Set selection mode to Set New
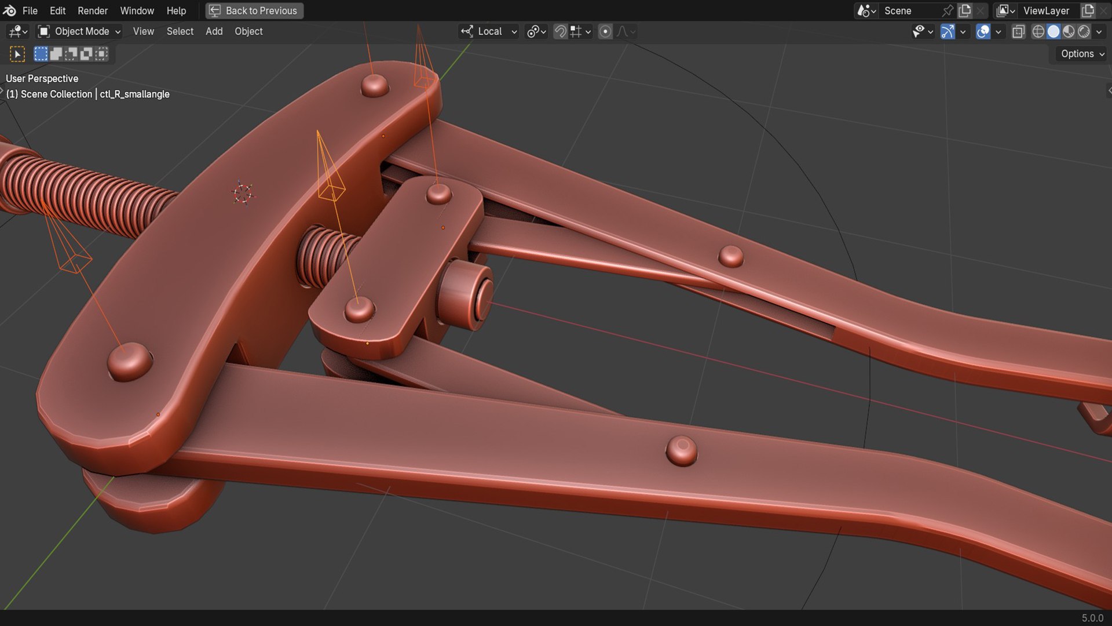 pyautogui.click(x=41, y=54)
